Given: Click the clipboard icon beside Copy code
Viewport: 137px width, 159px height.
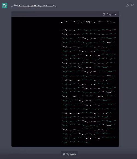Looking at the screenshot, I should (x=104, y=14).
